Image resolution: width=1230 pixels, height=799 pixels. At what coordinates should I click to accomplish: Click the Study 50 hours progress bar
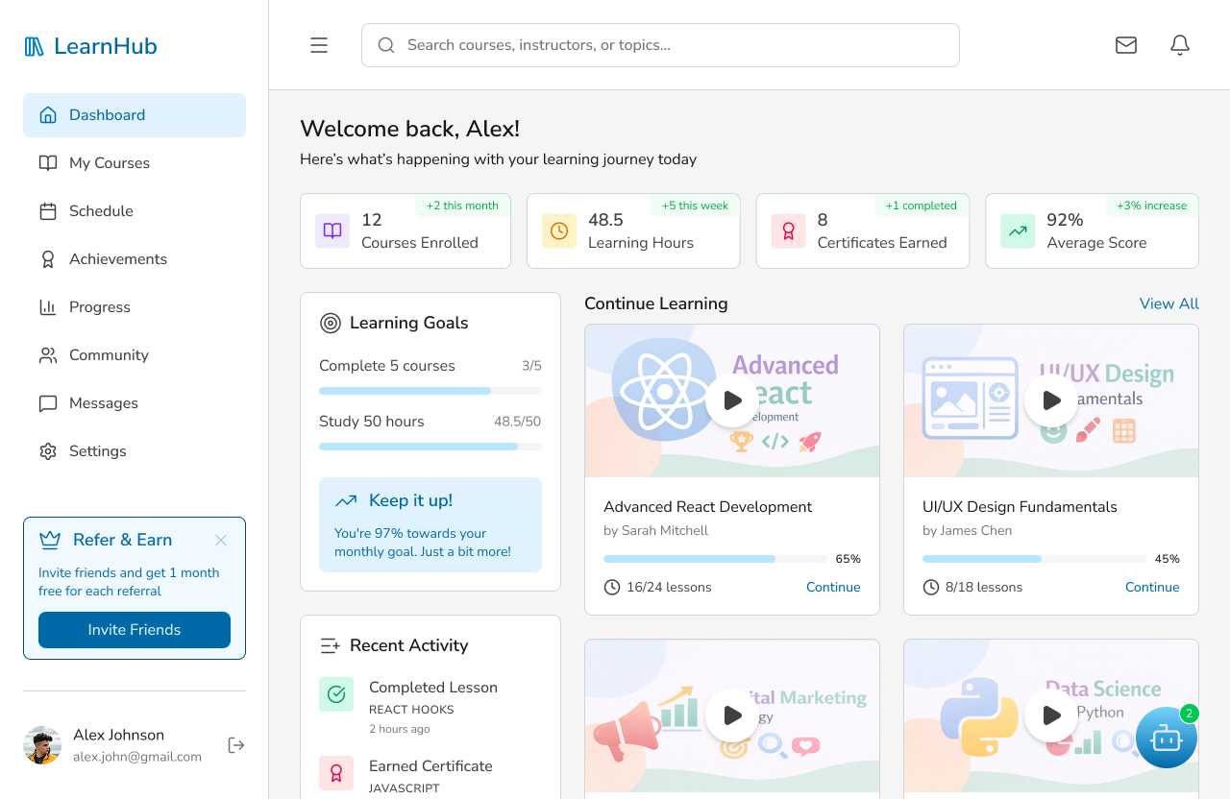(430, 446)
